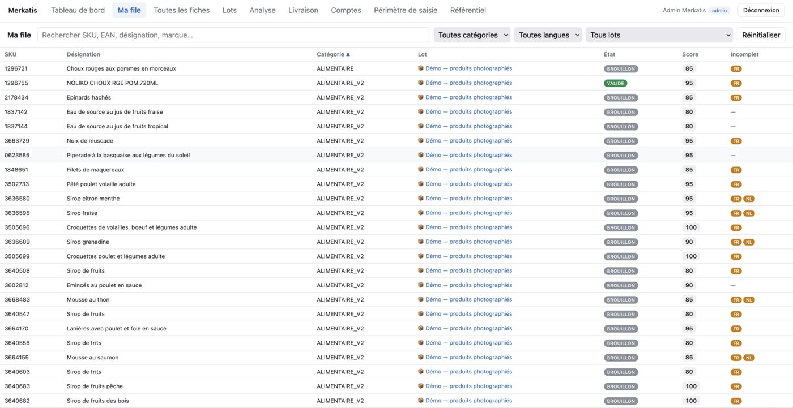Click SKU 3640547 cell
793x408 pixels.
click(16, 314)
